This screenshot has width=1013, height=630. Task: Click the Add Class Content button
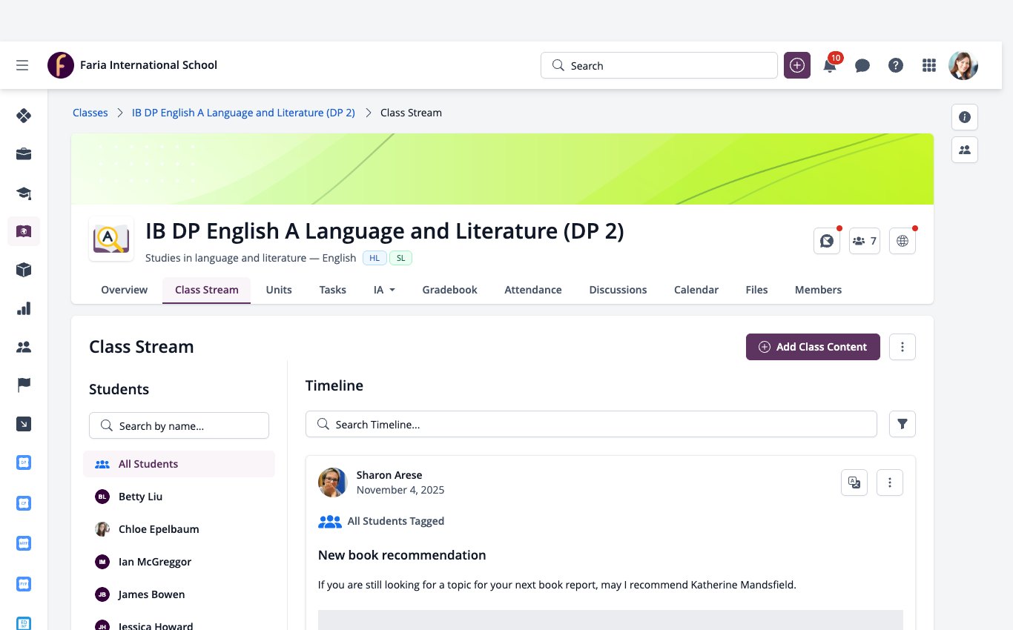(x=813, y=347)
